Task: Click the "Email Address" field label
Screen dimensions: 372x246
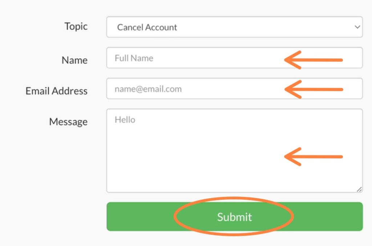Action: 56,91
